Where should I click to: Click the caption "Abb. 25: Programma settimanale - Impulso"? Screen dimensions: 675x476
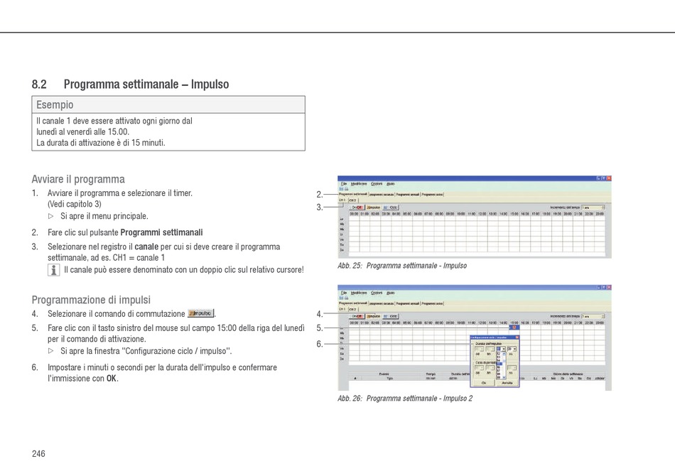click(402, 266)
